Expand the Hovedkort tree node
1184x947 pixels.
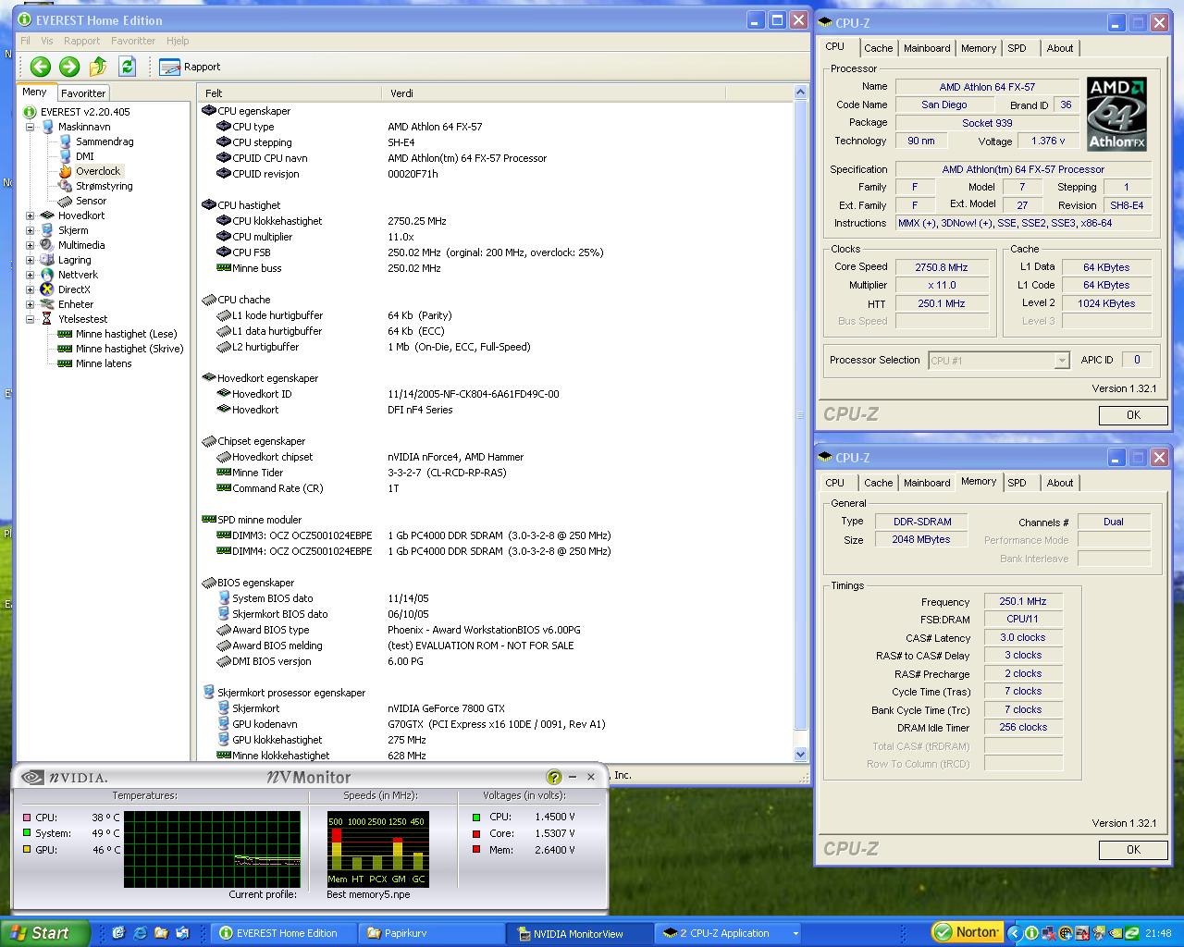point(31,215)
